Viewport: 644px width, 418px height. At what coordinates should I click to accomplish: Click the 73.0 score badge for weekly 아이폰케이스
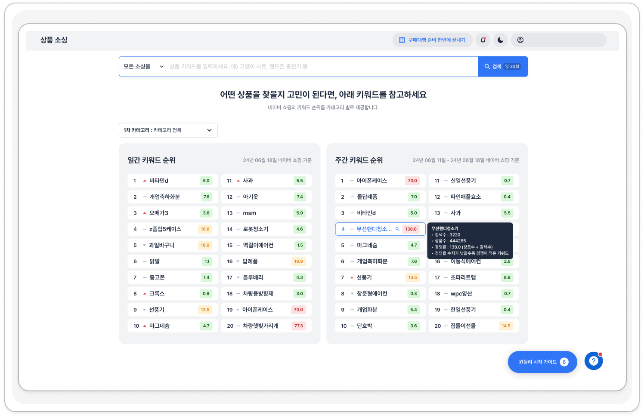[412, 181]
